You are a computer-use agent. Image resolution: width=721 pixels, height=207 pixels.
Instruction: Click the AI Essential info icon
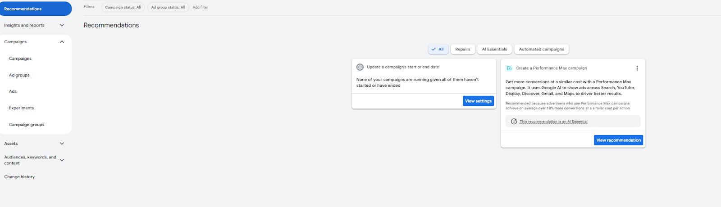tap(514, 121)
